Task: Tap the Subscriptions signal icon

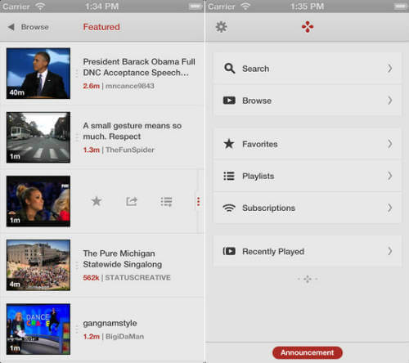Action: coord(229,208)
